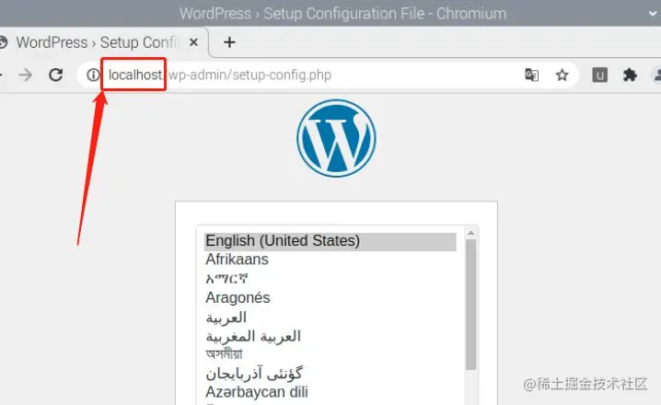This screenshot has height=405, width=661.
Task: Open the title bar window menu chevron
Action: 653,13
